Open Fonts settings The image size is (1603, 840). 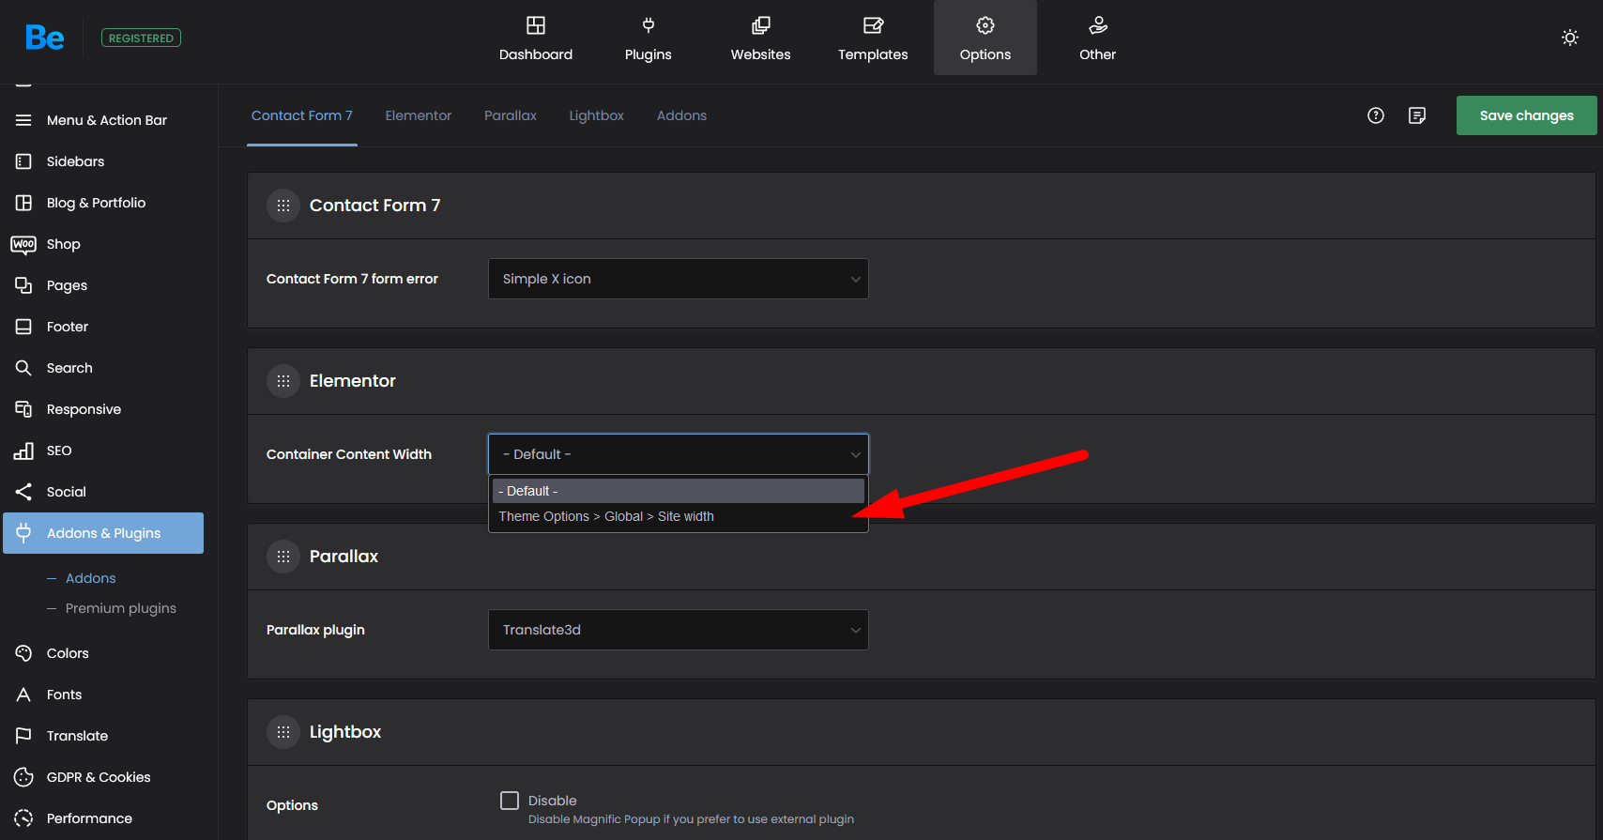(x=103, y=695)
